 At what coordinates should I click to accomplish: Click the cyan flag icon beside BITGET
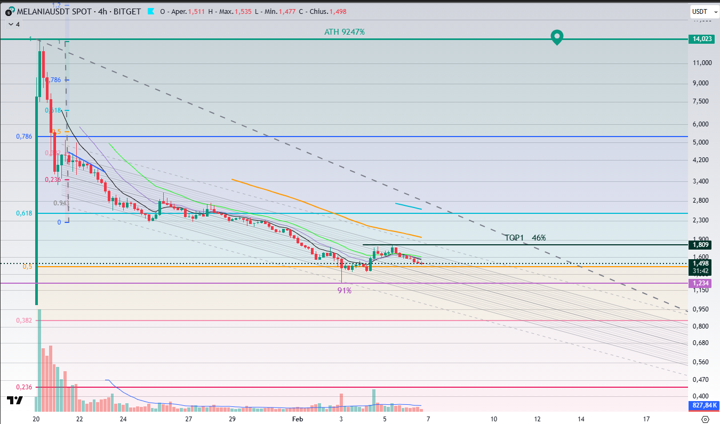pyautogui.click(x=150, y=12)
